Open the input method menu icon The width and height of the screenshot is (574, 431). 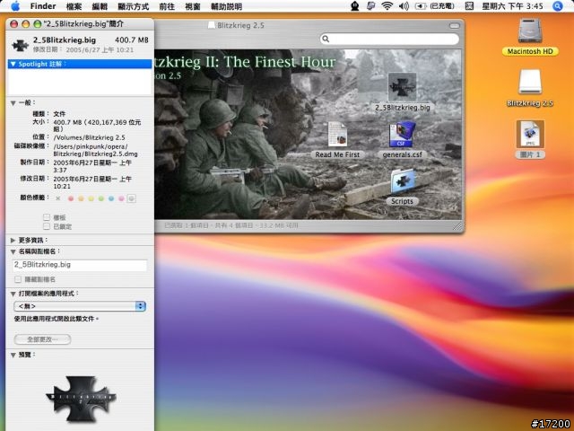pos(469,6)
